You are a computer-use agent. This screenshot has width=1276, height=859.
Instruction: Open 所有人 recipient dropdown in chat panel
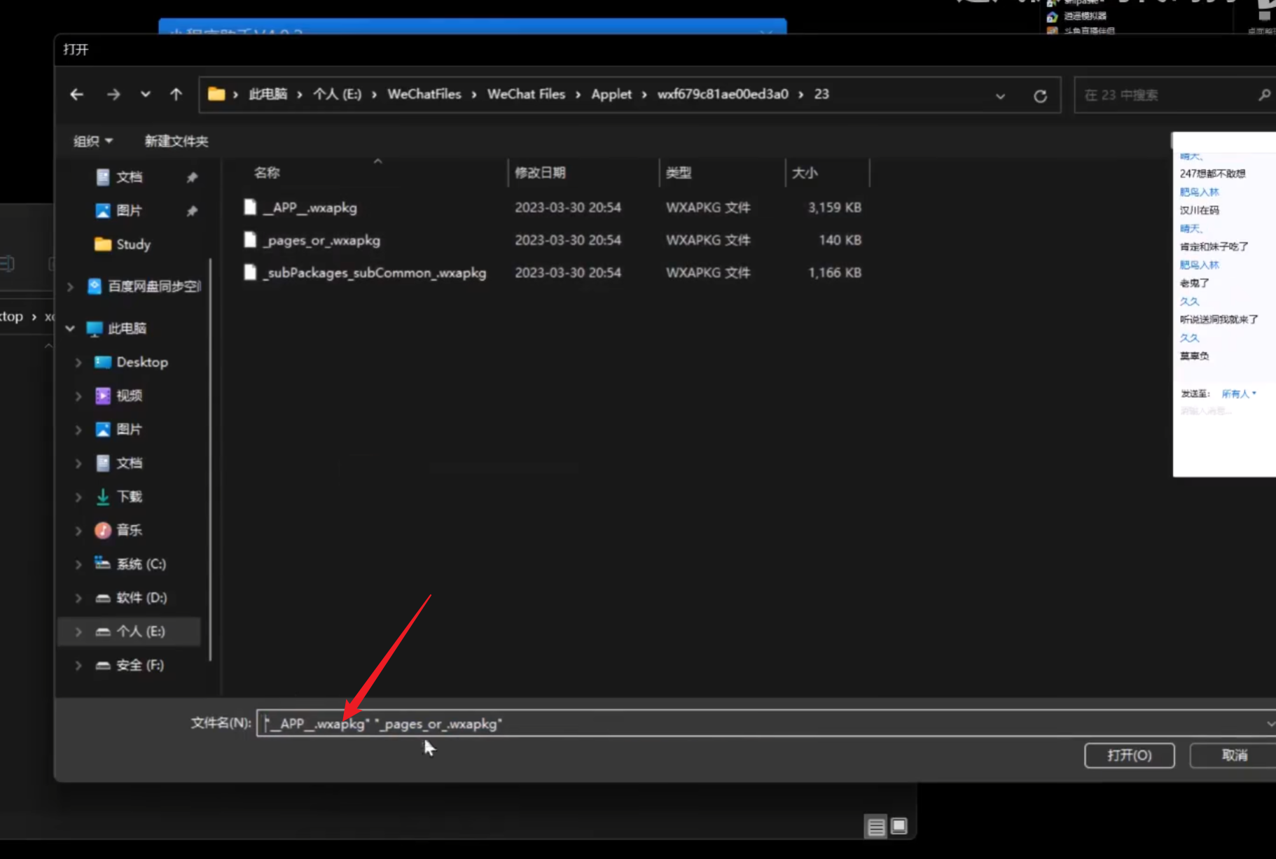[x=1239, y=394]
